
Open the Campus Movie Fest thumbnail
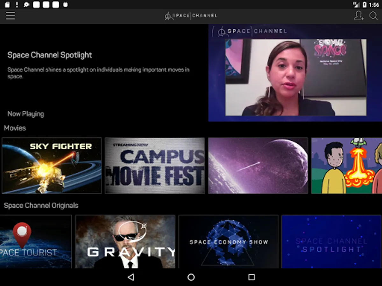coord(155,166)
